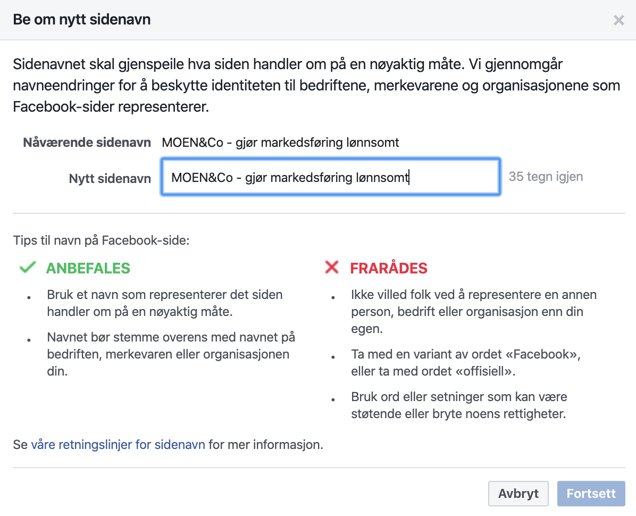Click the Nåværende sidenavn label

tap(87, 143)
